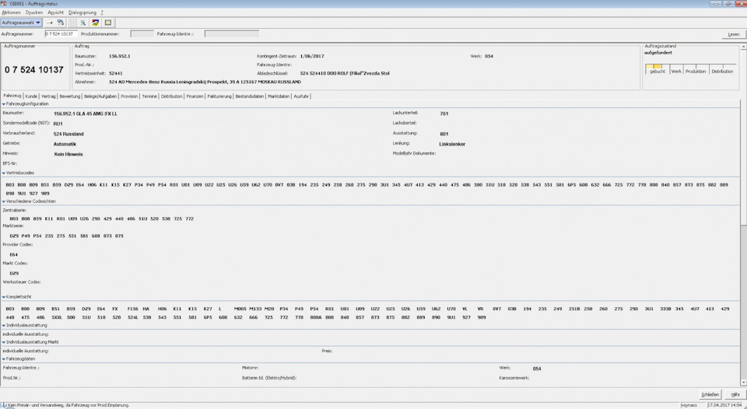This screenshot has width=747, height=409.
Task: Click the 800A code in Komplettsicht
Action: [316, 317]
